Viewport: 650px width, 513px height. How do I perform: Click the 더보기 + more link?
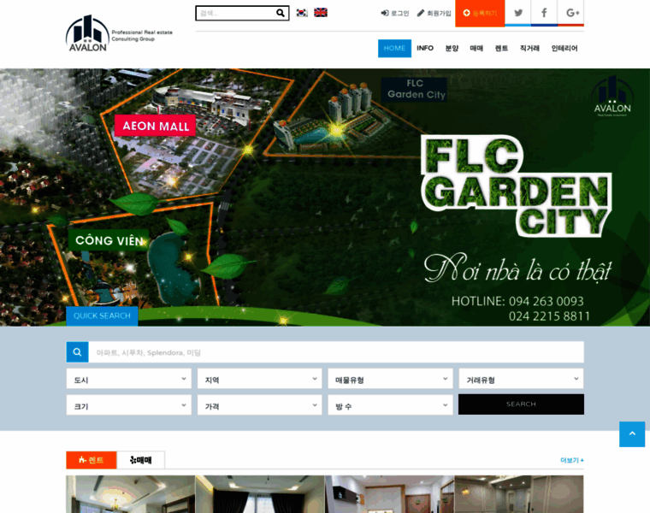pyautogui.click(x=571, y=460)
